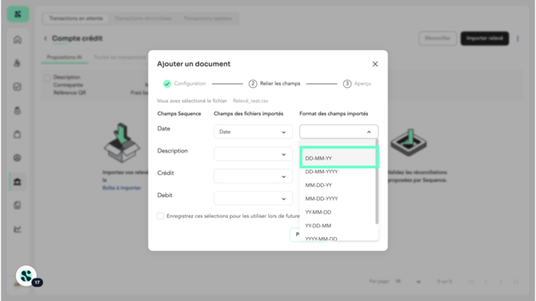This screenshot has height=301, width=536.
Task: Open the bag icon in sidebar
Action: (18, 134)
